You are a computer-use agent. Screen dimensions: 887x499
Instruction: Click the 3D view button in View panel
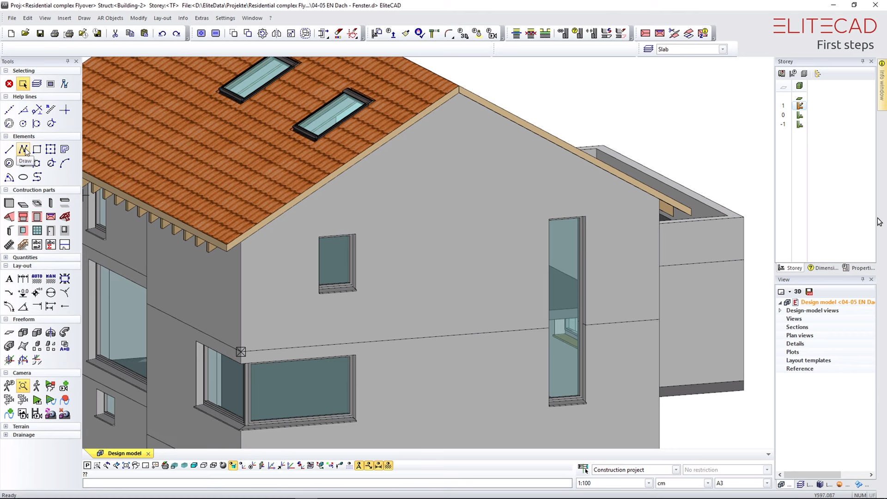(798, 292)
